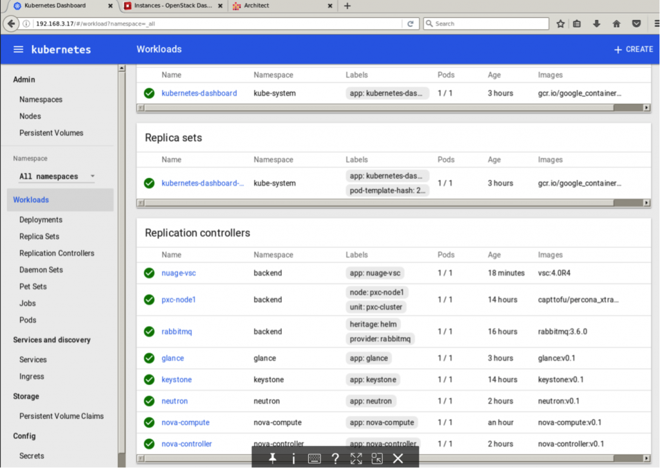Click green status check for rabbitmq

pyautogui.click(x=149, y=331)
